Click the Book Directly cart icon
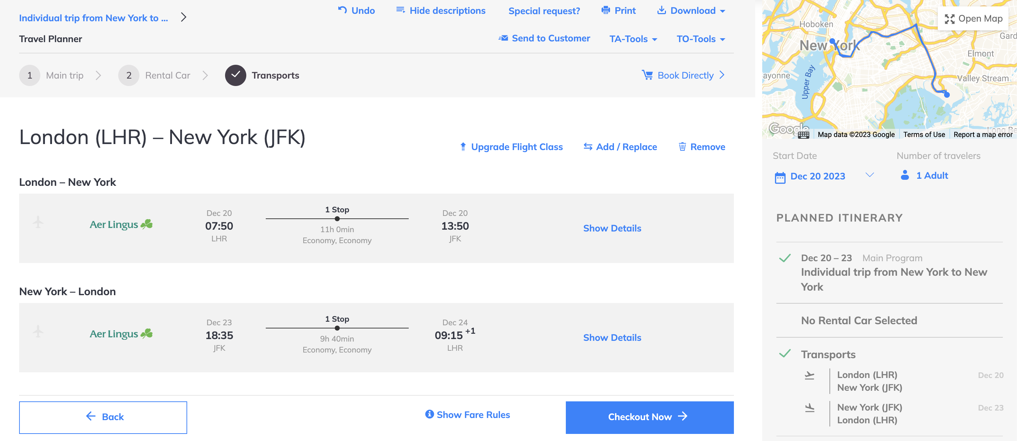 click(x=648, y=75)
